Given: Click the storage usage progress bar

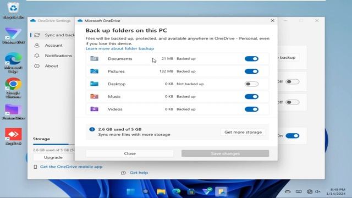Looking at the screenshot, I should tap(54, 144).
